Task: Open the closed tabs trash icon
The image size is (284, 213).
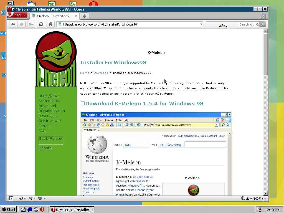Action: 263,16
